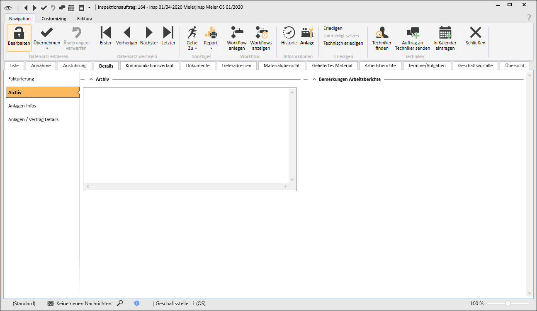Select Archiv in the side list
537x311 pixels.
point(42,92)
